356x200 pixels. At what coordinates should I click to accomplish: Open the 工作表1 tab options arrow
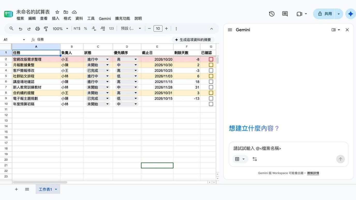coord(56,189)
